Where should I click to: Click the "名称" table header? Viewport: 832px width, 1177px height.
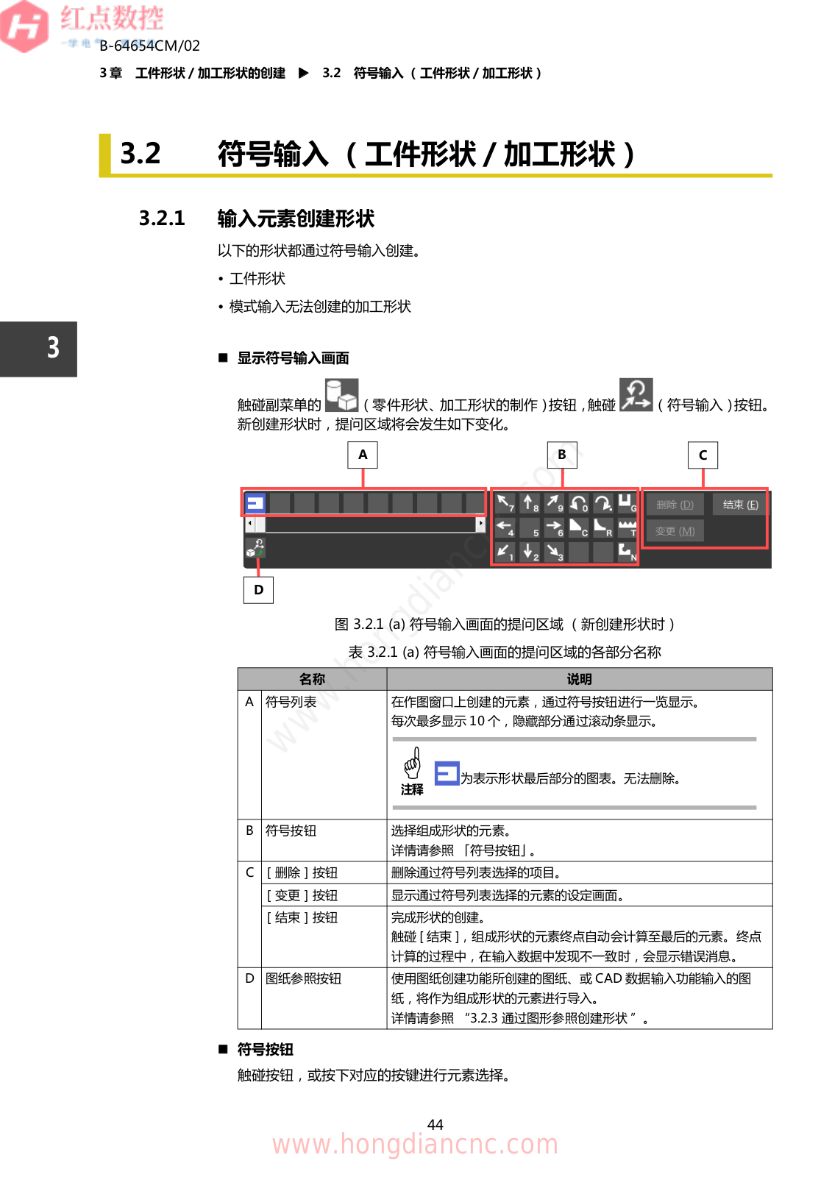point(312,679)
